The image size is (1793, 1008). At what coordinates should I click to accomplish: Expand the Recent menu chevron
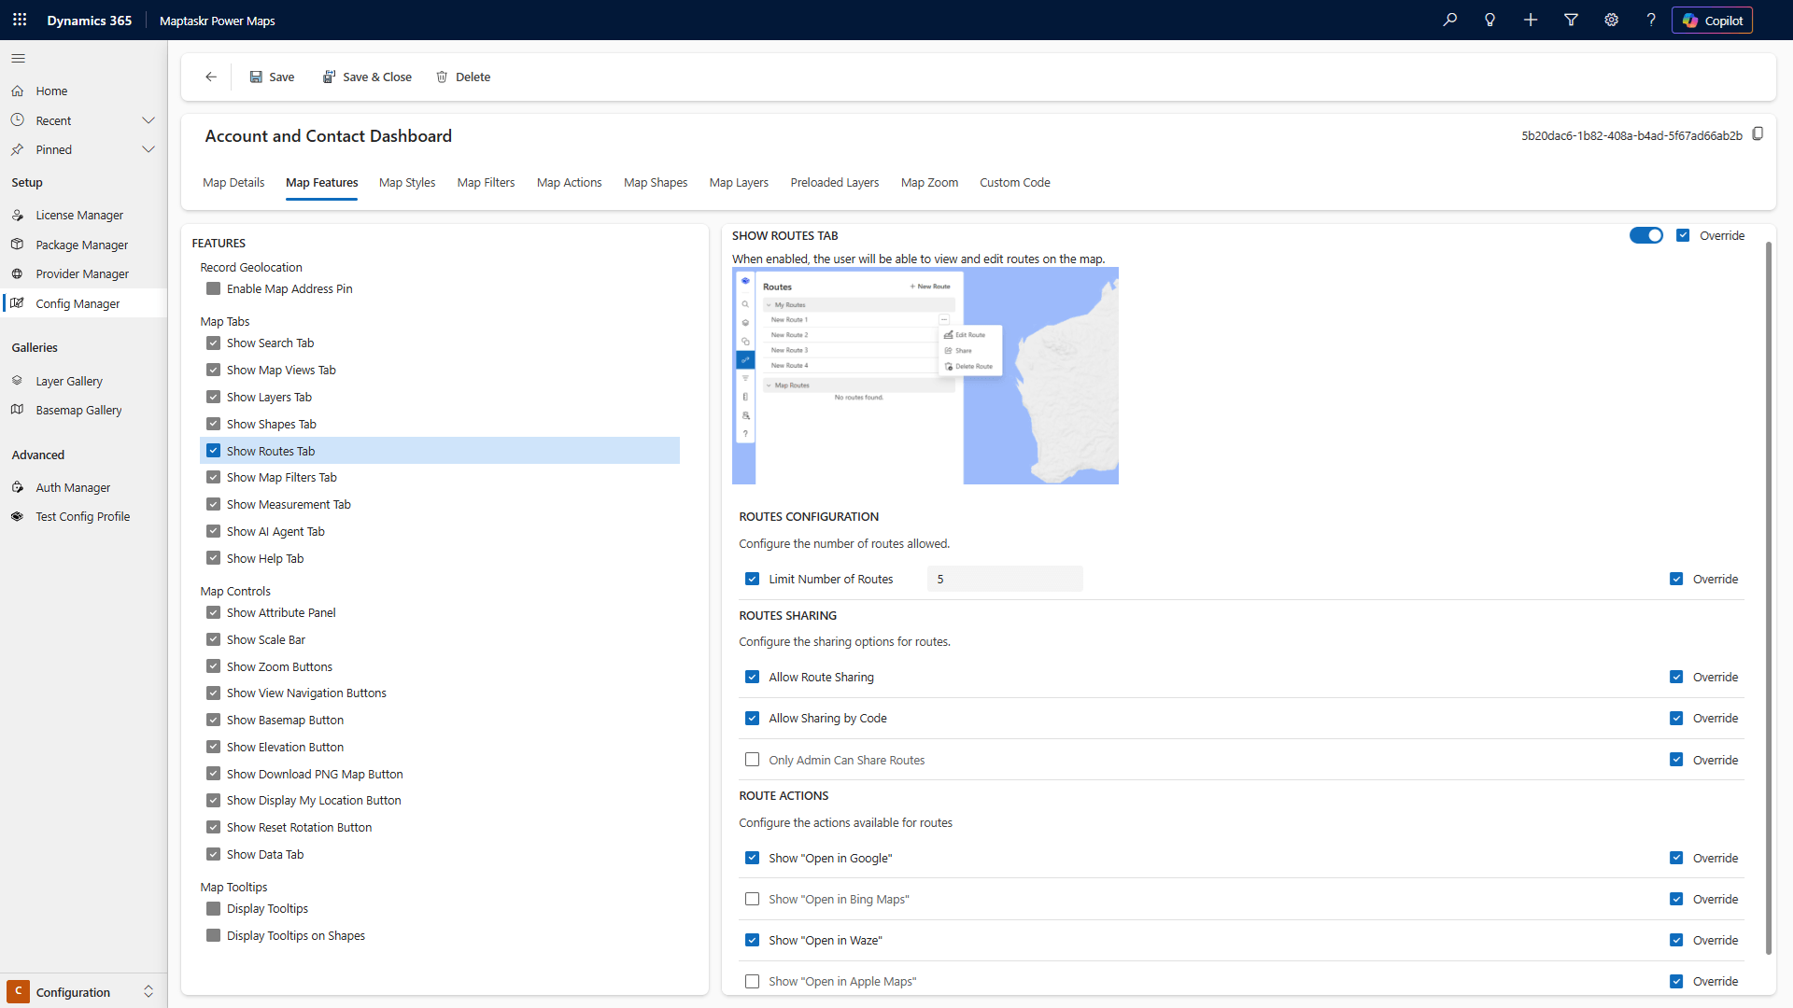pos(148,120)
